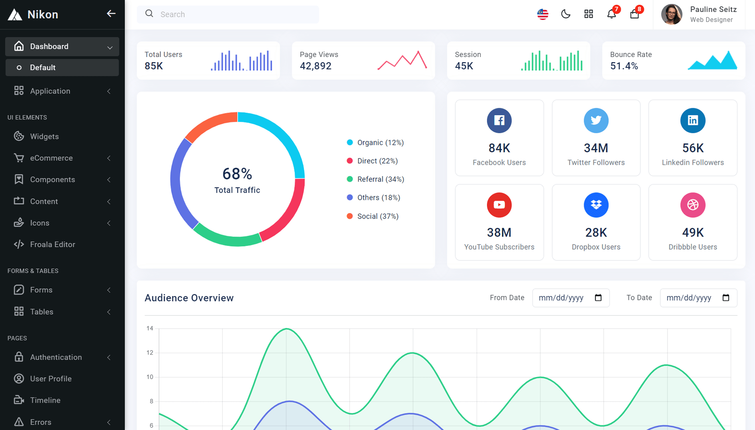755x430 pixels.
Task: Go to the User Profile page link
Action: 62,379
